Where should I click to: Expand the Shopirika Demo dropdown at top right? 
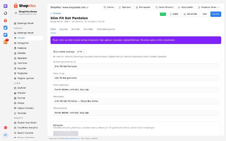click(208, 7)
